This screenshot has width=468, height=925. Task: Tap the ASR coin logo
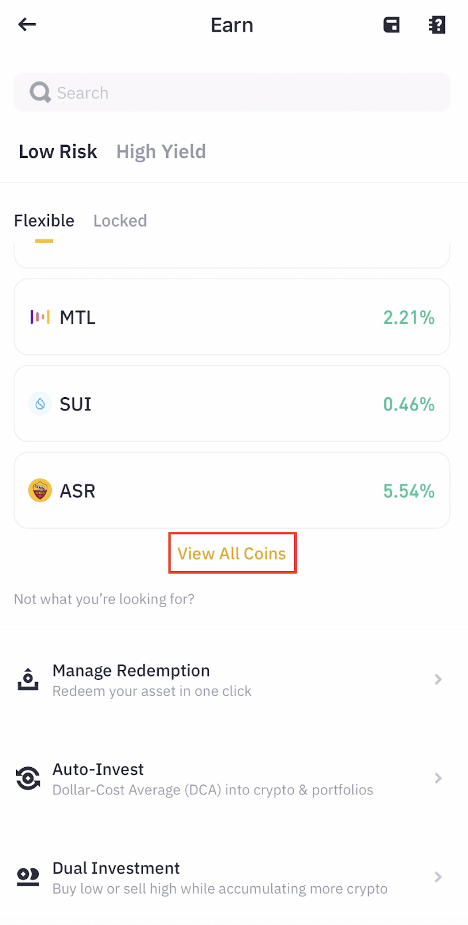click(x=40, y=490)
